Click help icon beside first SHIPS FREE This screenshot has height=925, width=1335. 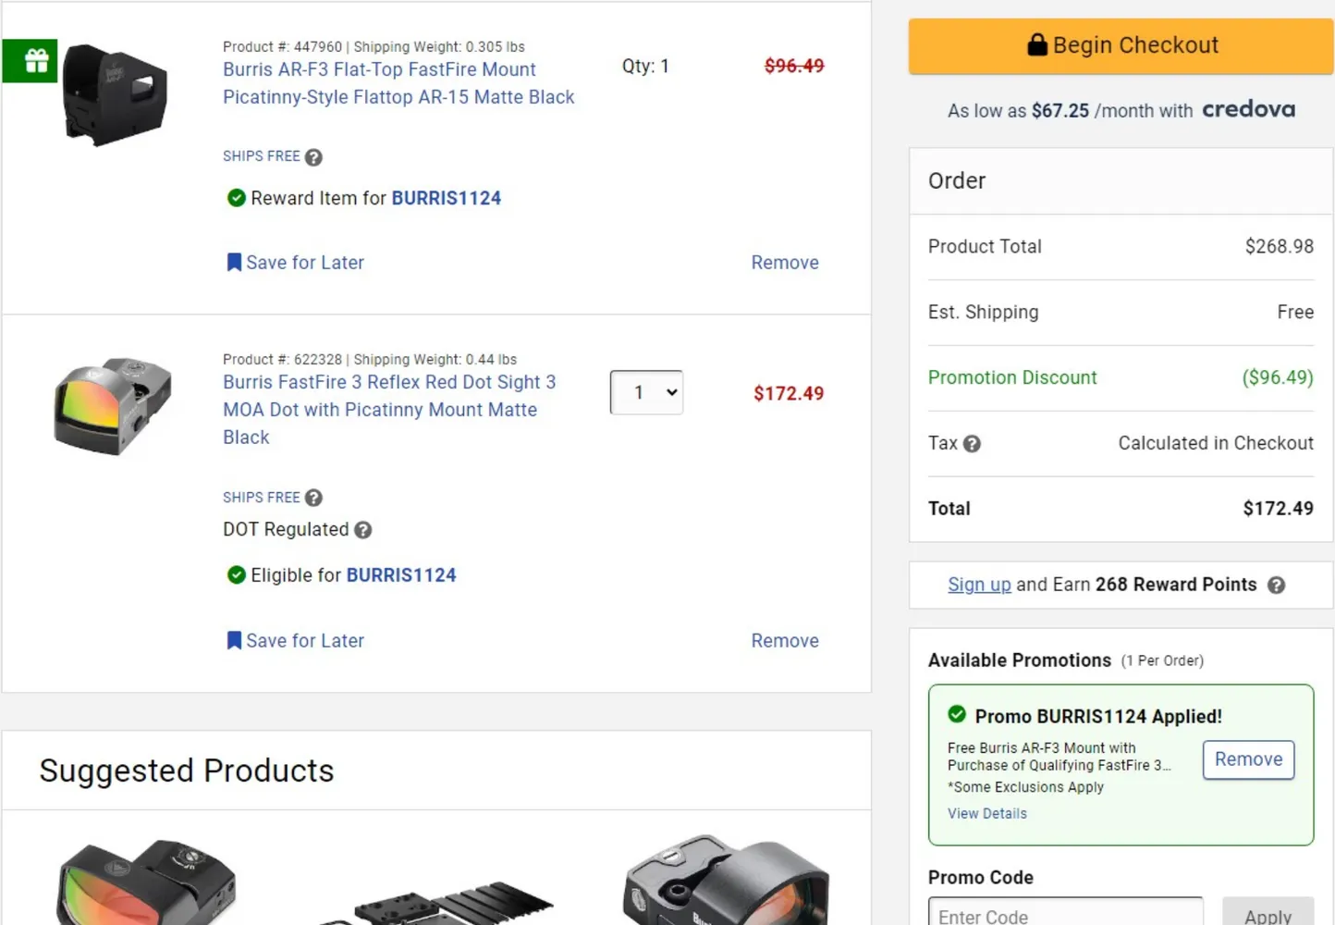click(x=313, y=157)
